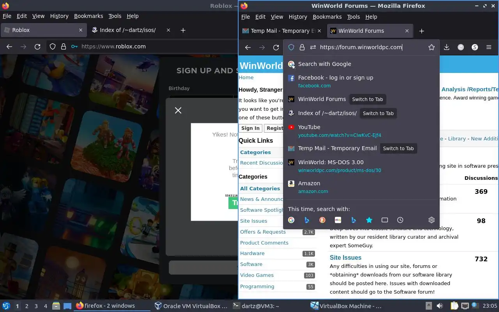Open the File menu in the Roblox window
Image resolution: width=499 pixels, height=312 pixels.
click(7, 16)
